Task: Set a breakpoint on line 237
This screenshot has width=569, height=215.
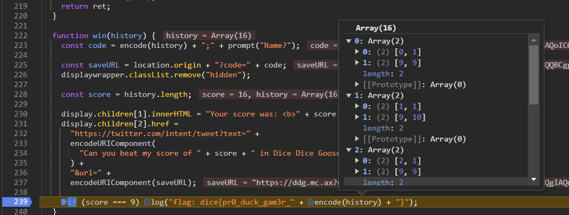Action: tap(21, 182)
